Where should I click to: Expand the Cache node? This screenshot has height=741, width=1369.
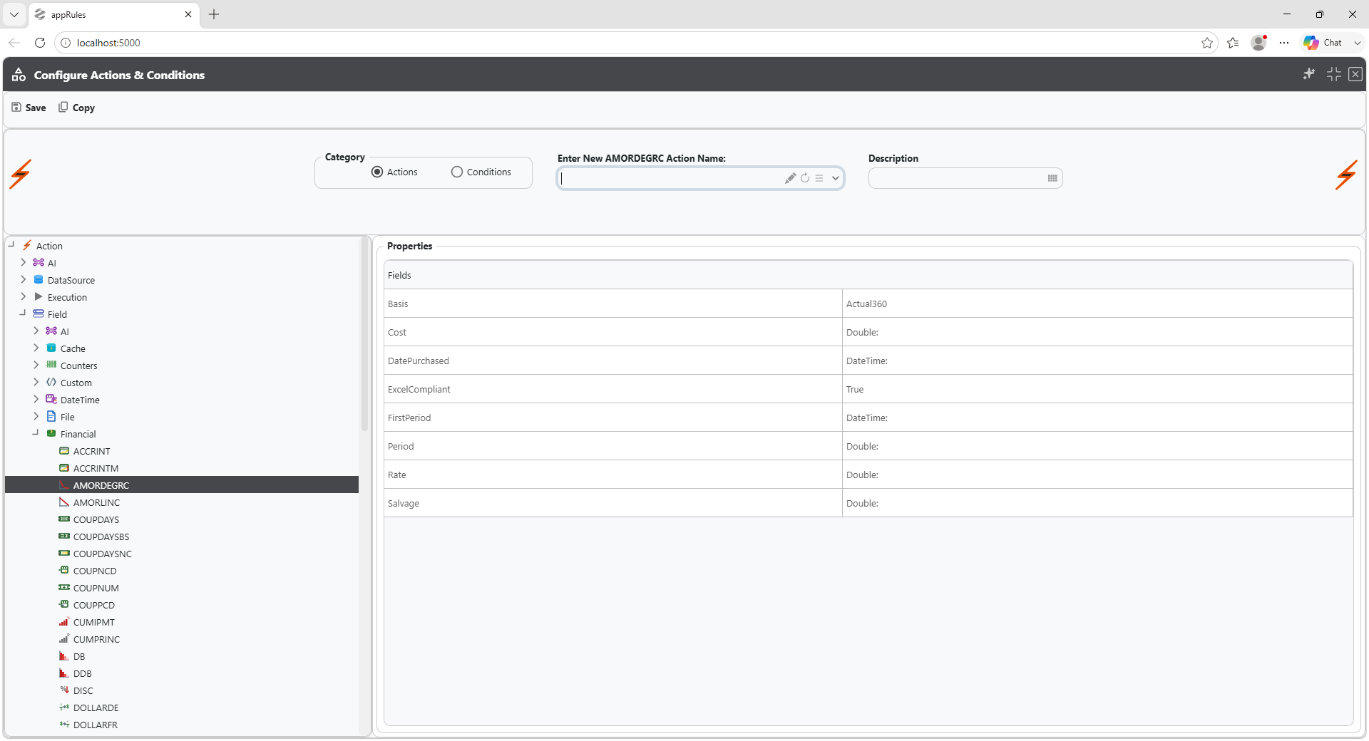36,348
